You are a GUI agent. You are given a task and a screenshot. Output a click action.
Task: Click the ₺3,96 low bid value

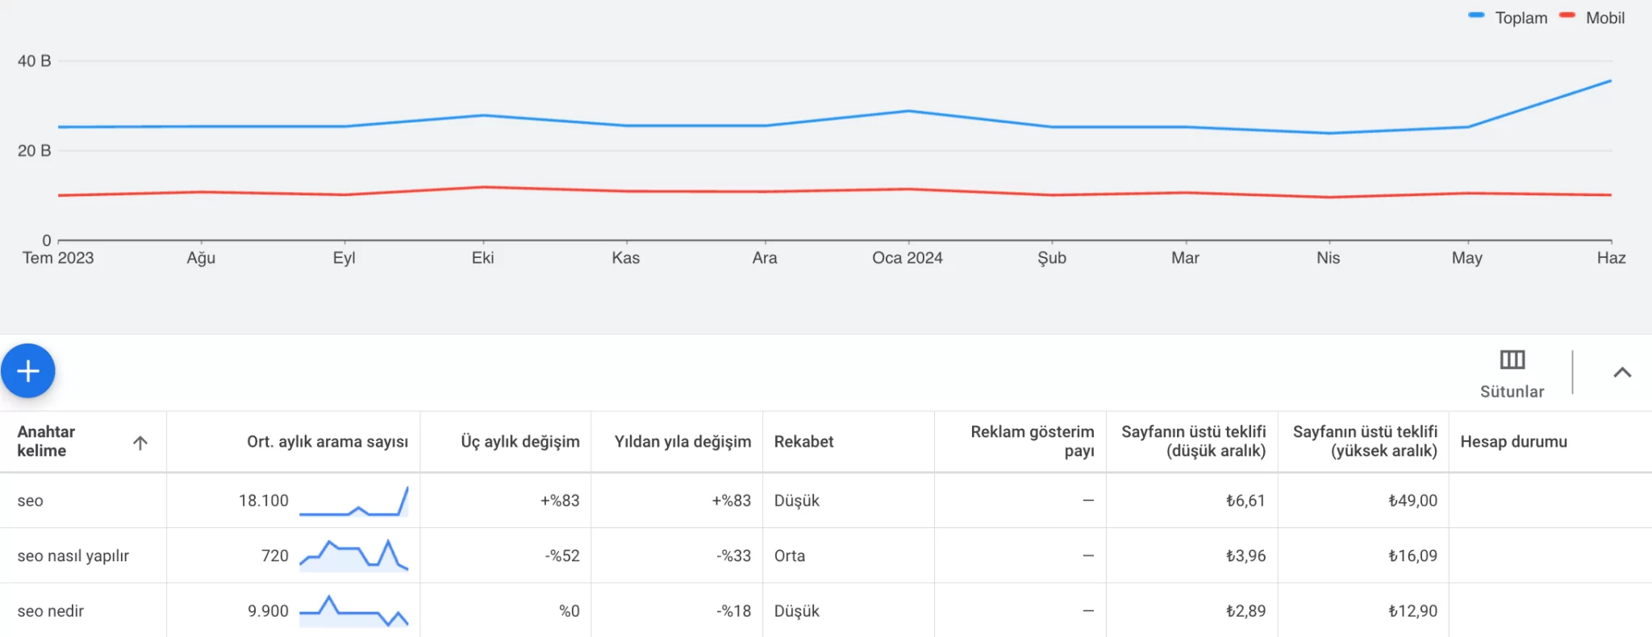pyautogui.click(x=1245, y=556)
